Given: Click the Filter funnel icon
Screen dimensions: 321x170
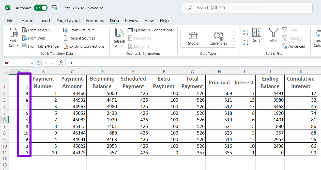Looking at the screenshot, I should (x=273, y=33).
